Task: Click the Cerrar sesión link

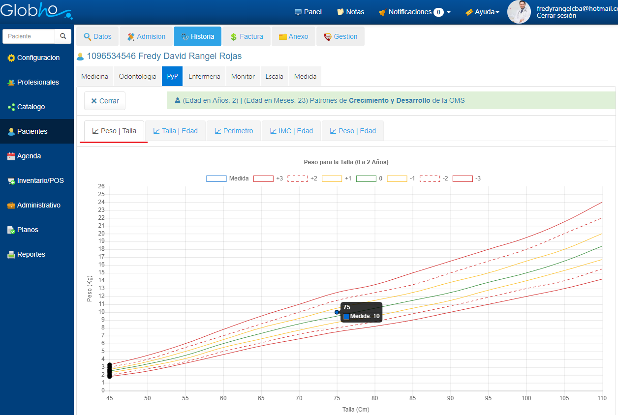Action: click(556, 16)
